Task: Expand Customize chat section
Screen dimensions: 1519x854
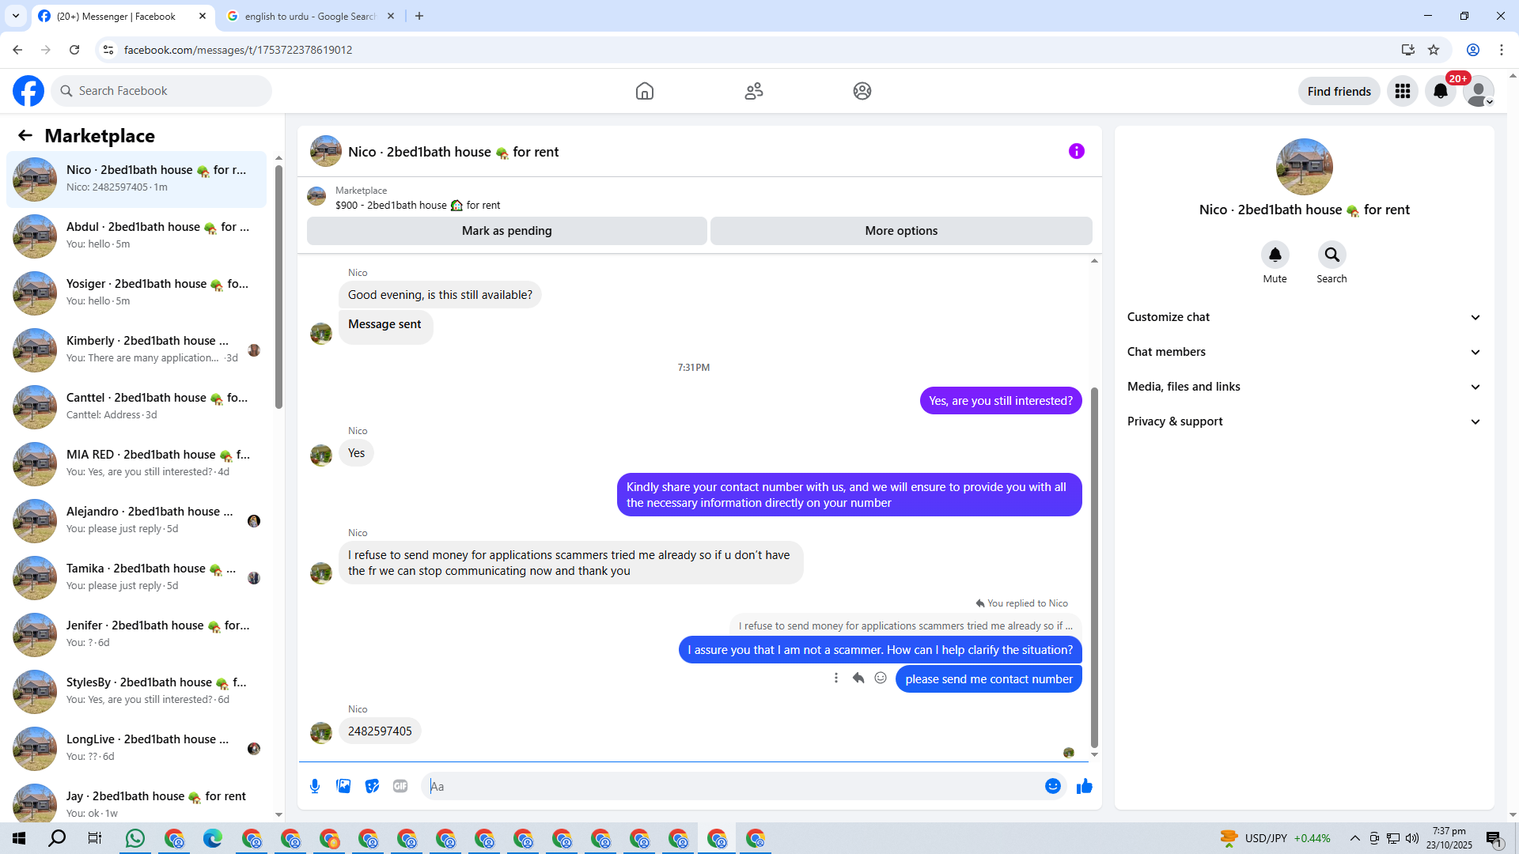Action: pos(1303,317)
